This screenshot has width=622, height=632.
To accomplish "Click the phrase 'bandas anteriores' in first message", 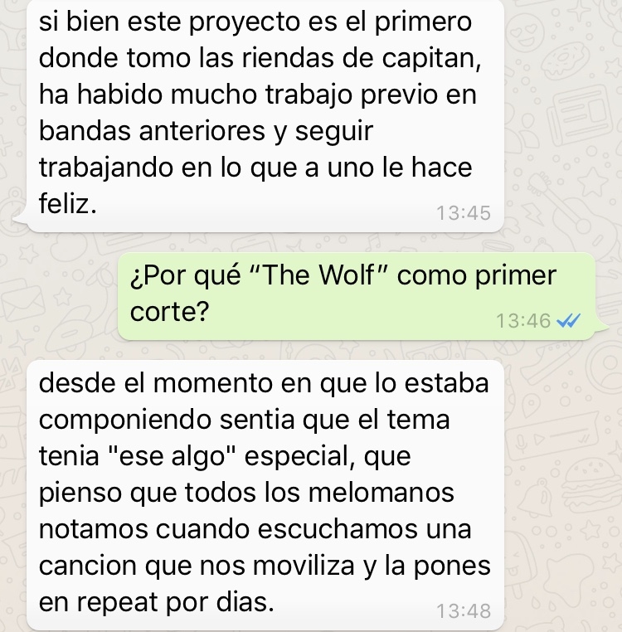I will pyautogui.click(x=152, y=131).
